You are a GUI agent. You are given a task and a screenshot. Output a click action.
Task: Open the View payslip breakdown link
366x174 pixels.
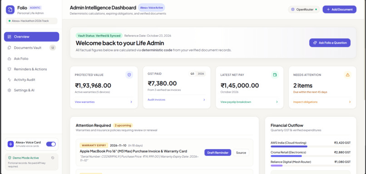point(236,102)
